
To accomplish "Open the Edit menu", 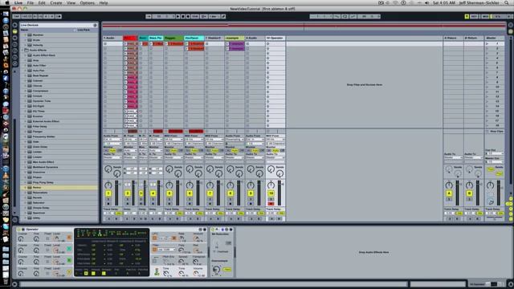I will [42, 2].
